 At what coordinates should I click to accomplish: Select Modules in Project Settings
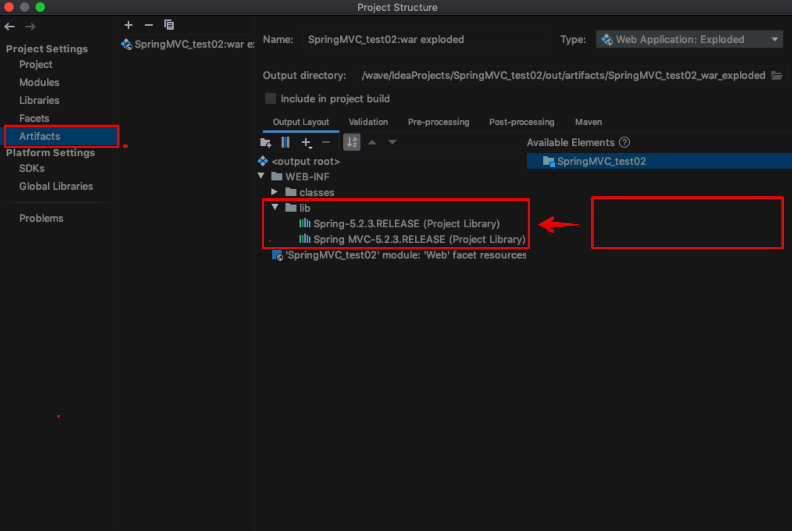click(x=39, y=82)
